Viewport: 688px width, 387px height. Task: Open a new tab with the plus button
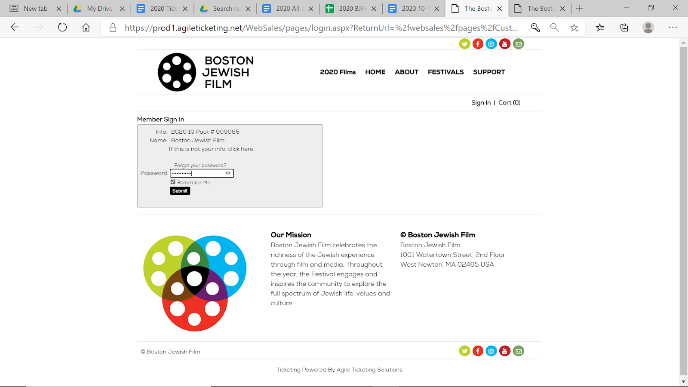click(580, 8)
